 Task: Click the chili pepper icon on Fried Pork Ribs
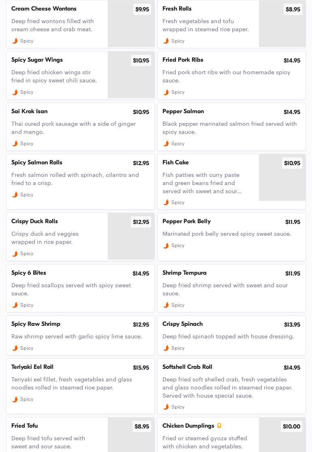(166, 92)
